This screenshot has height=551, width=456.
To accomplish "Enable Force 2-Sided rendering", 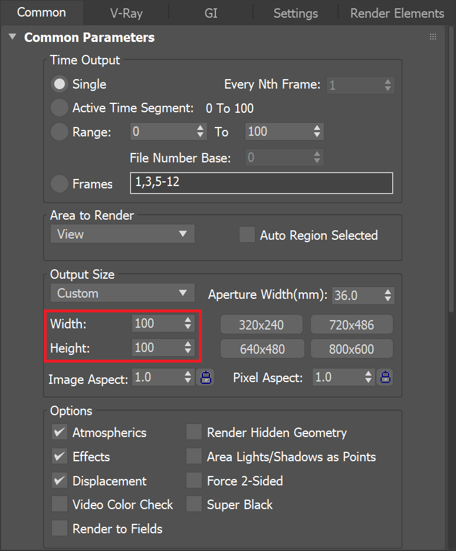I will tap(193, 481).
